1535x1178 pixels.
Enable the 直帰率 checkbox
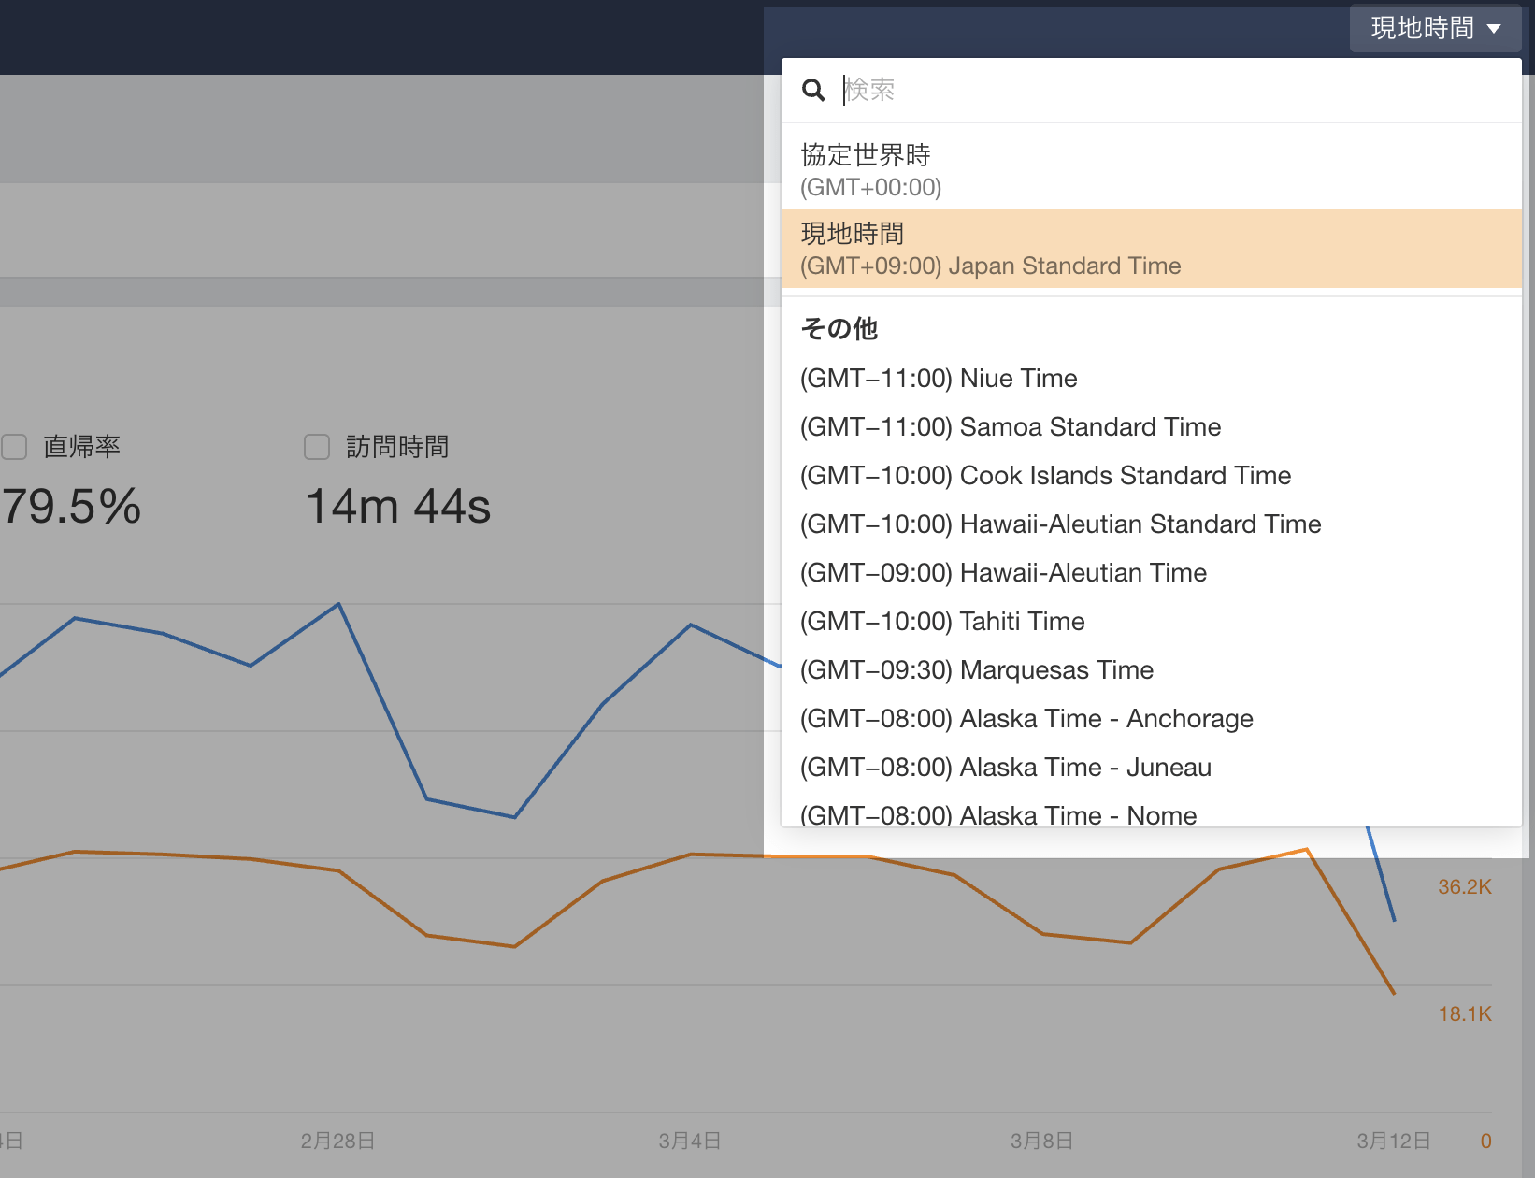coord(14,447)
